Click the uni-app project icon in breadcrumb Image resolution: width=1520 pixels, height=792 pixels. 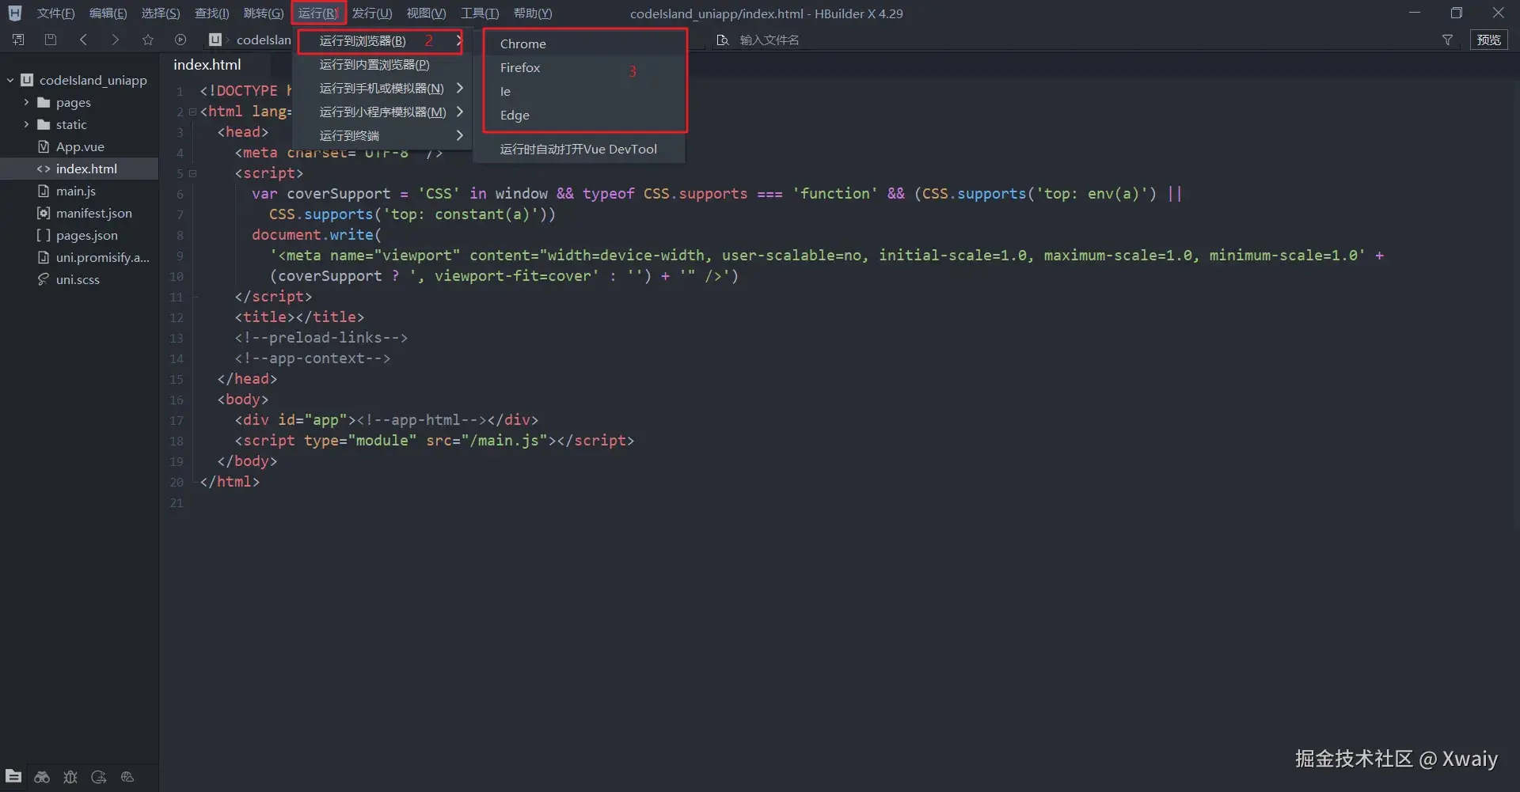tap(215, 40)
